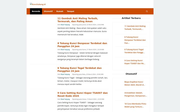The image size is (180, 112).
Task: Open main headline '6 Tukang Kunci Tegal Terdekat'
Action: (79, 69)
